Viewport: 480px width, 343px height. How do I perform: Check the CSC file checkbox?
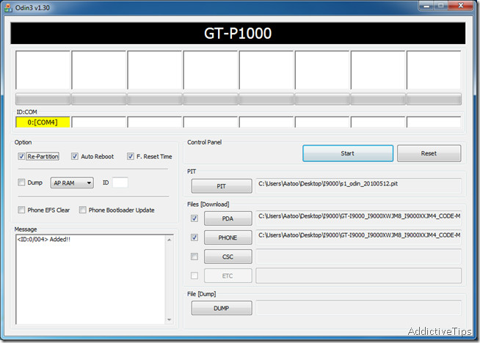(x=194, y=257)
